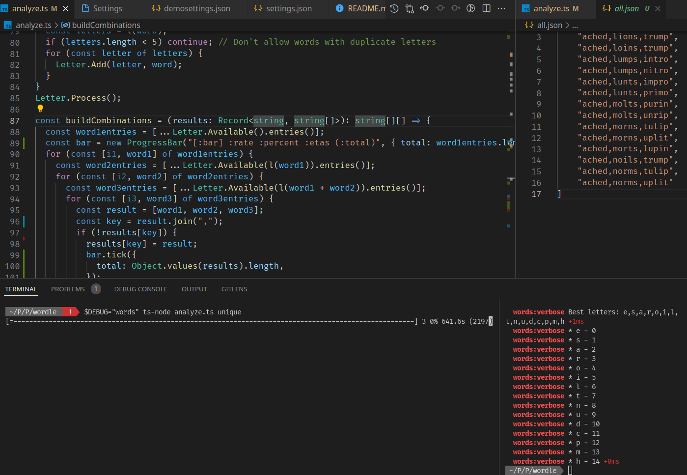Click analyze.ts in left breadcrumb

click(33, 25)
